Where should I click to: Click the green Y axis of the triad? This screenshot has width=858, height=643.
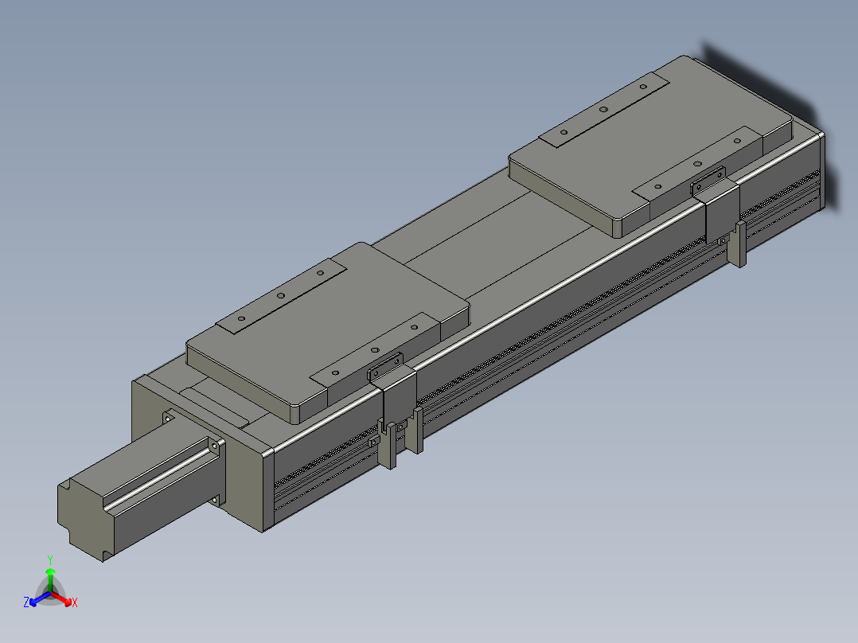[x=50, y=575]
